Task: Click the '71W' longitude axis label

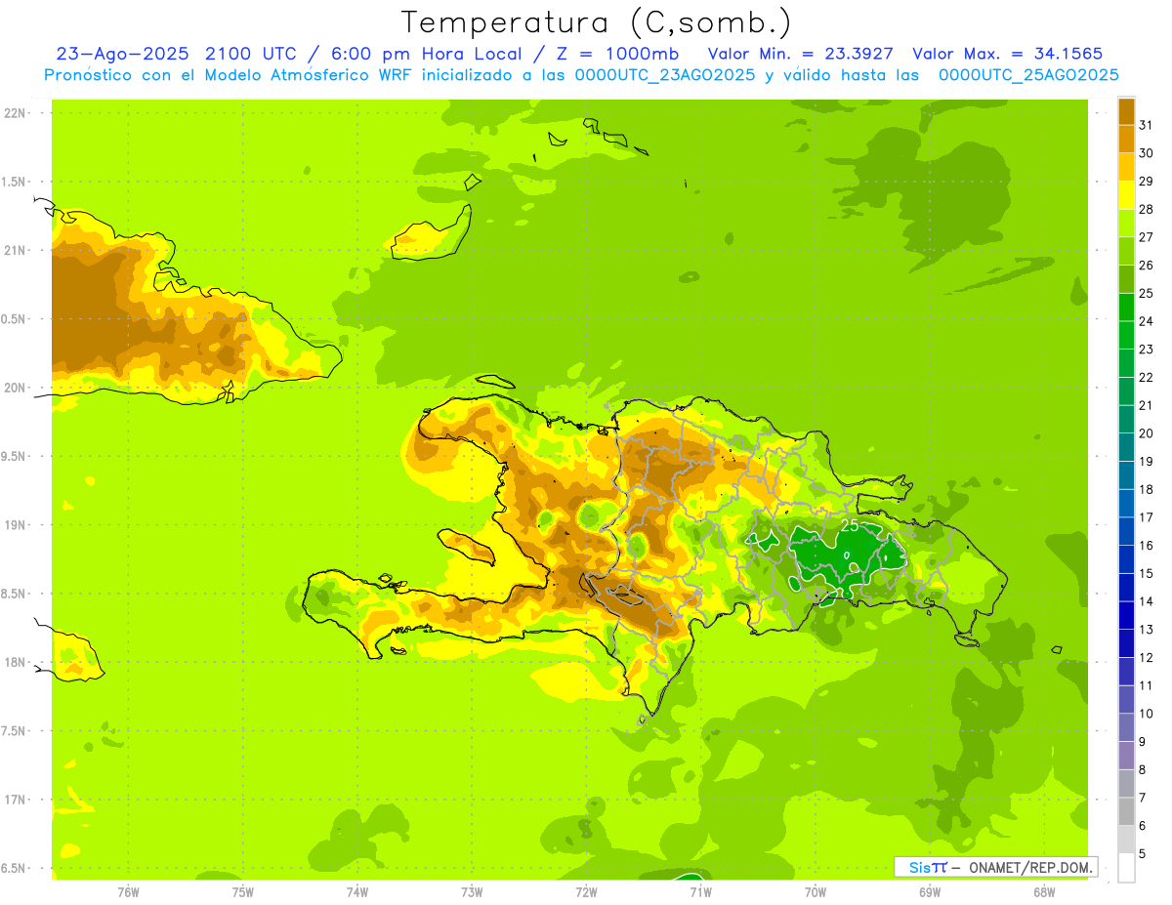Action: (x=700, y=892)
